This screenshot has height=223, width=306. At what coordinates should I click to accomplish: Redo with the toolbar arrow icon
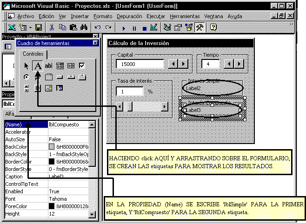coord(108,27)
